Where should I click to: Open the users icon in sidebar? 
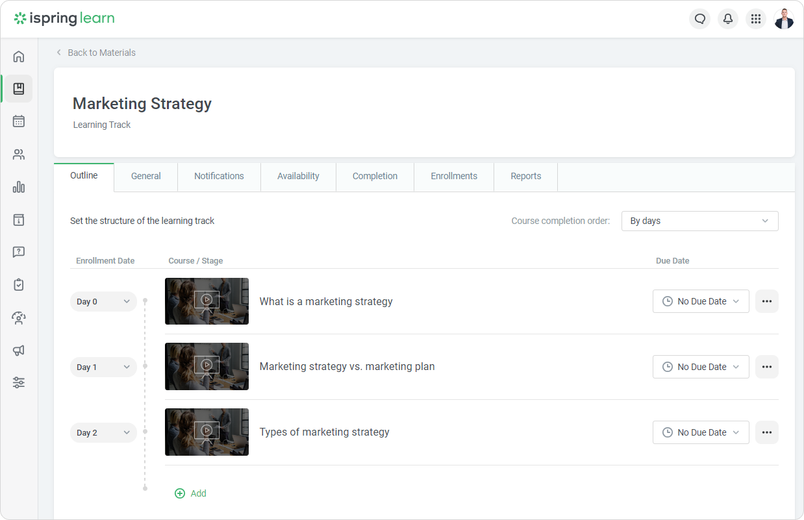pos(19,155)
